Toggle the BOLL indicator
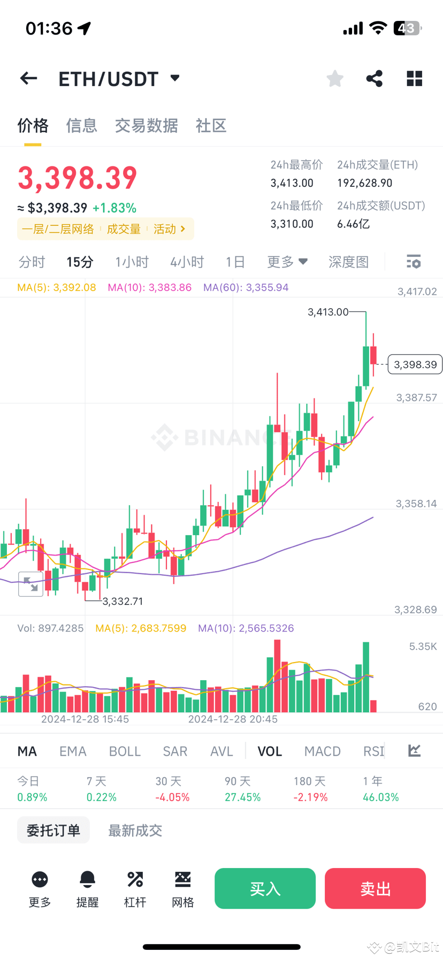Image resolution: width=443 pixels, height=959 pixels. 124,751
